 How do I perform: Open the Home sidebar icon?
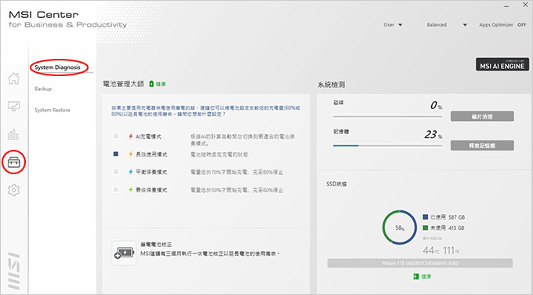click(x=14, y=78)
